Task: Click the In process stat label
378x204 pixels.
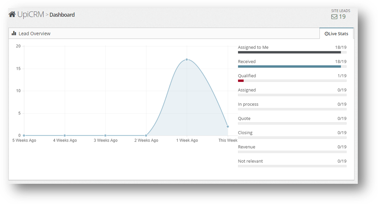Action: [x=248, y=104]
